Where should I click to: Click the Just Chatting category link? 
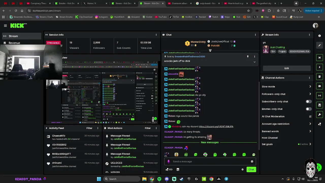277,47
